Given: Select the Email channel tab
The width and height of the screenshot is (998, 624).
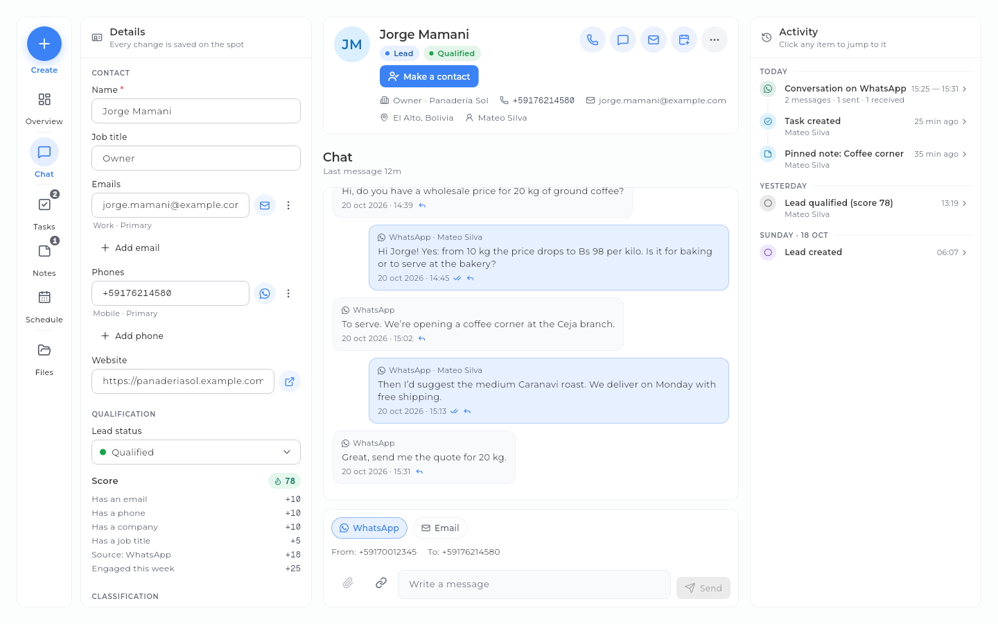Looking at the screenshot, I should 440,528.
